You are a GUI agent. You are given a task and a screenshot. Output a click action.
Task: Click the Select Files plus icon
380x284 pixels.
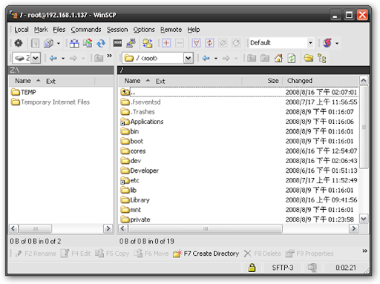166,43
